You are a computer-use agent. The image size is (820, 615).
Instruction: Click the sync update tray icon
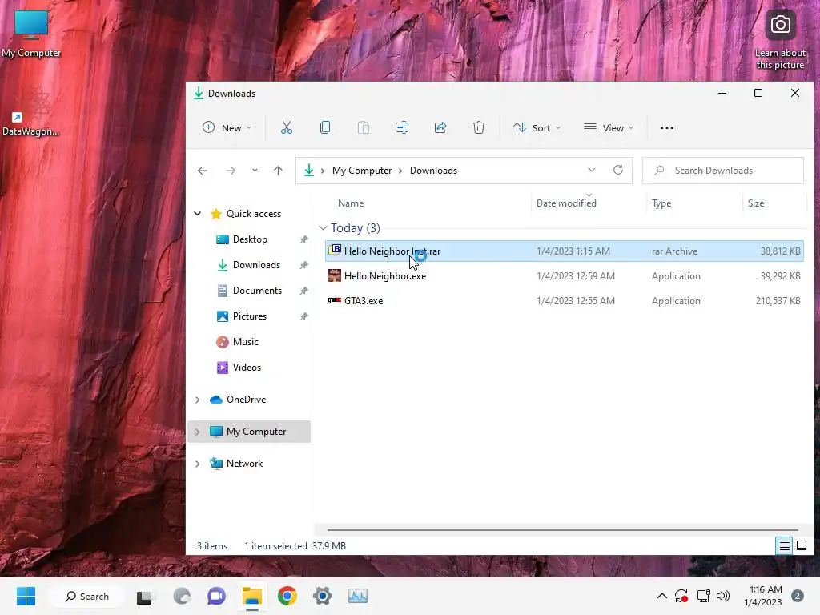[681, 596]
